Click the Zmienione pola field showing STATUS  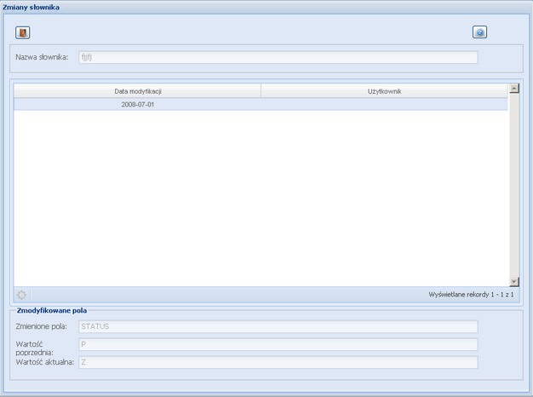(278, 326)
